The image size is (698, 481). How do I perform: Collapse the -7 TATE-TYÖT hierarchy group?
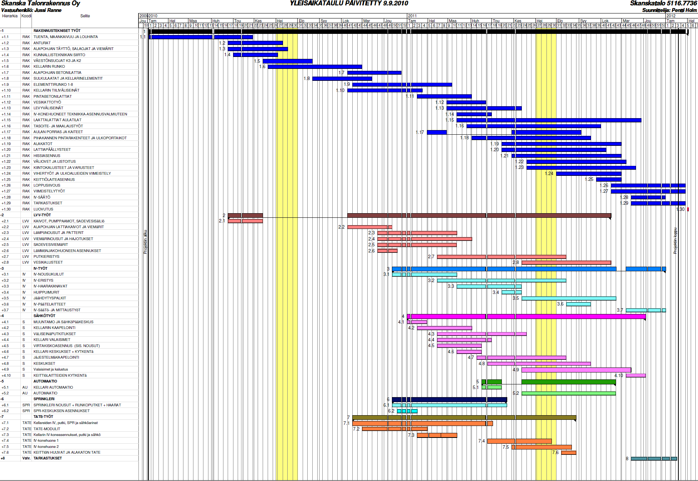pos(2,417)
